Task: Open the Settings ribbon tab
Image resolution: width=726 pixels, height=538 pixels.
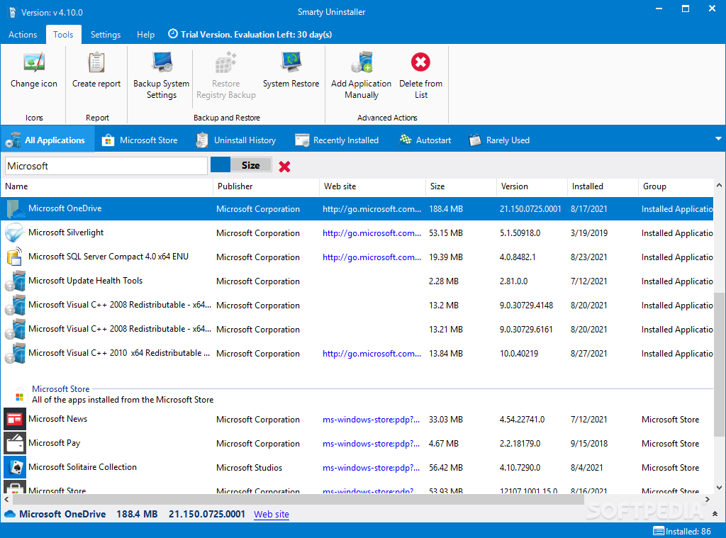Action: [106, 35]
